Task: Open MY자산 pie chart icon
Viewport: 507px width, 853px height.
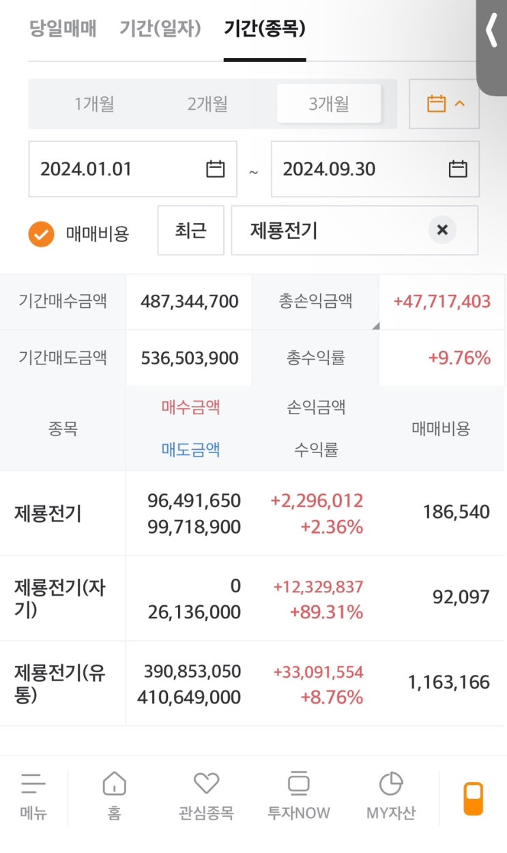Action: 391,784
